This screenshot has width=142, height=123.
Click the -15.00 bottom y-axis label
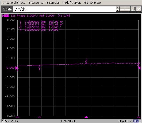click(x=10, y=116)
